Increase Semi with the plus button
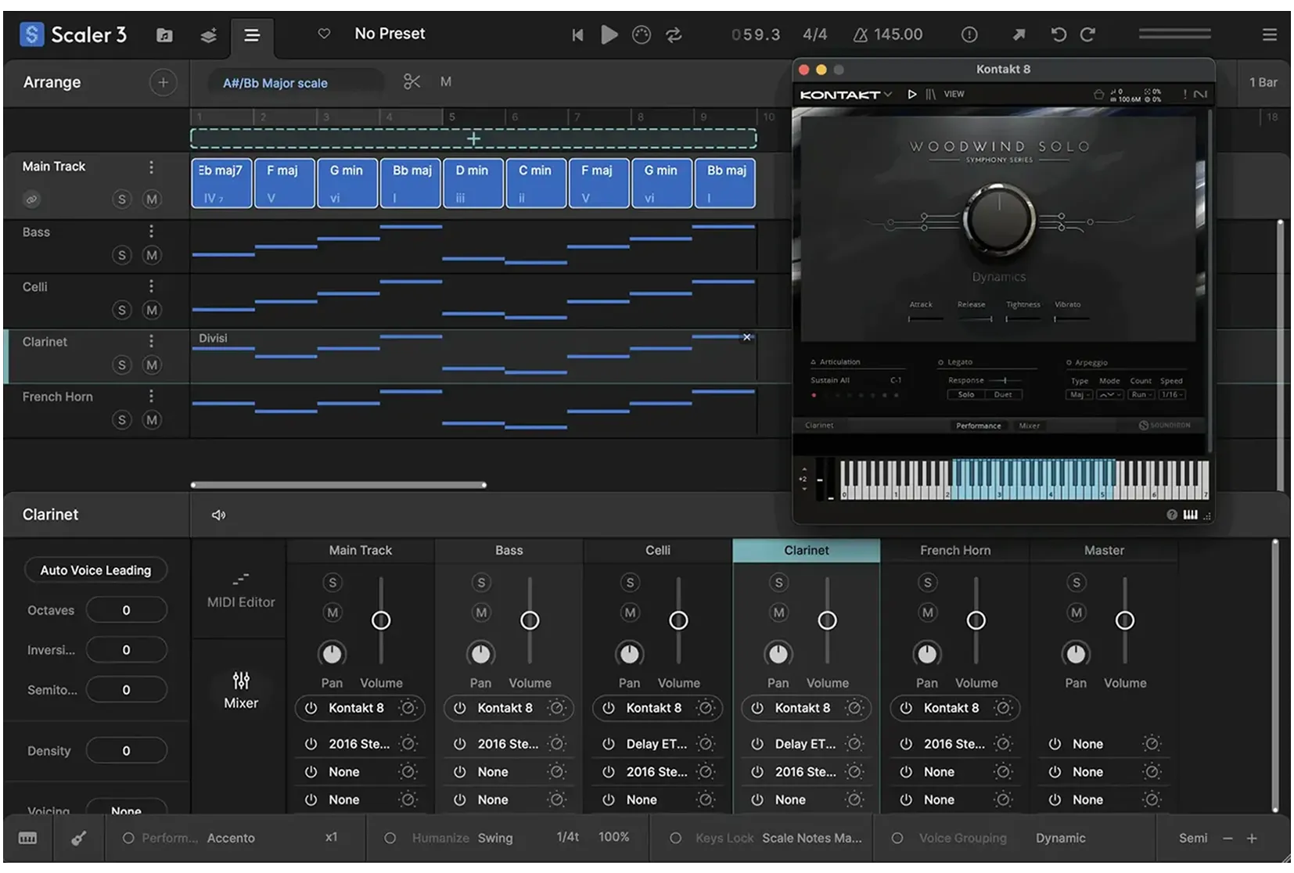 point(1252,838)
